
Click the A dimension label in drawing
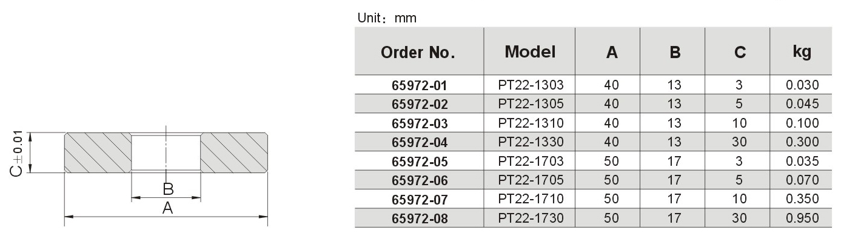pyautogui.click(x=168, y=208)
